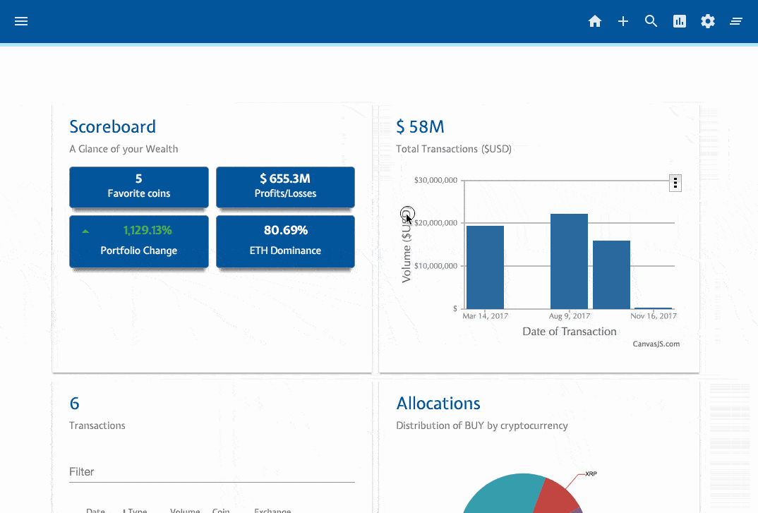
Task: Open the settings gear icon
Action: [708, 21]
